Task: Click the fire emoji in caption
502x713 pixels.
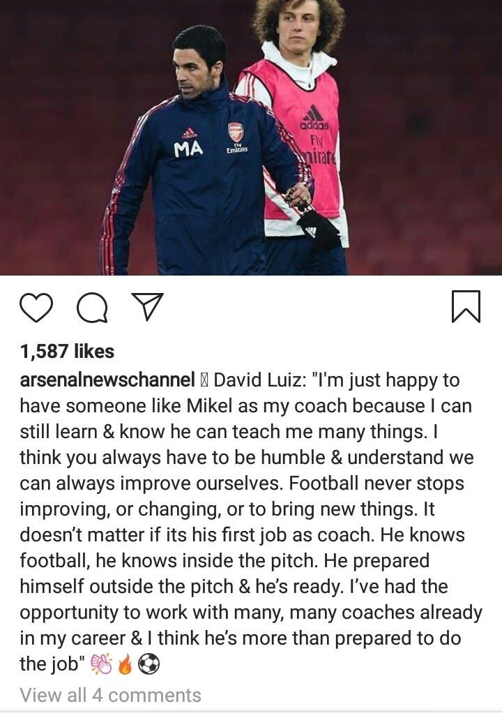Action: pyautogui.click(x=125, y=664)
